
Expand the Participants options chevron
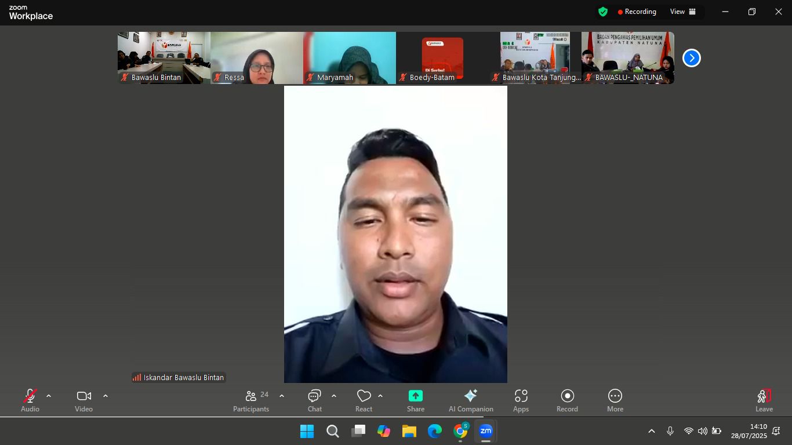point(281,397)
